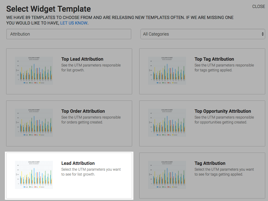Click the Top Lead Attribution chart thumbnail

(34, 70)
